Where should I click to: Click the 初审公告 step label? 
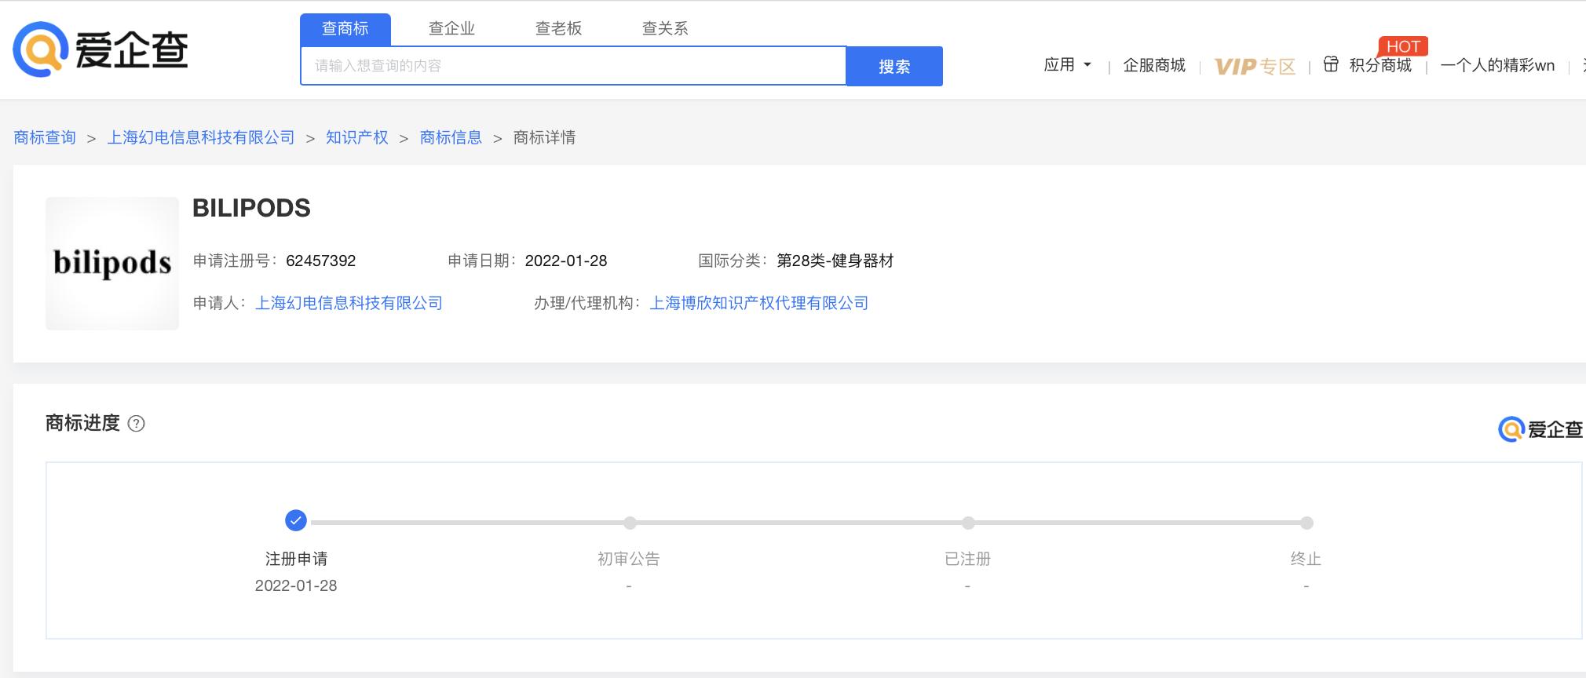(629, 559)
